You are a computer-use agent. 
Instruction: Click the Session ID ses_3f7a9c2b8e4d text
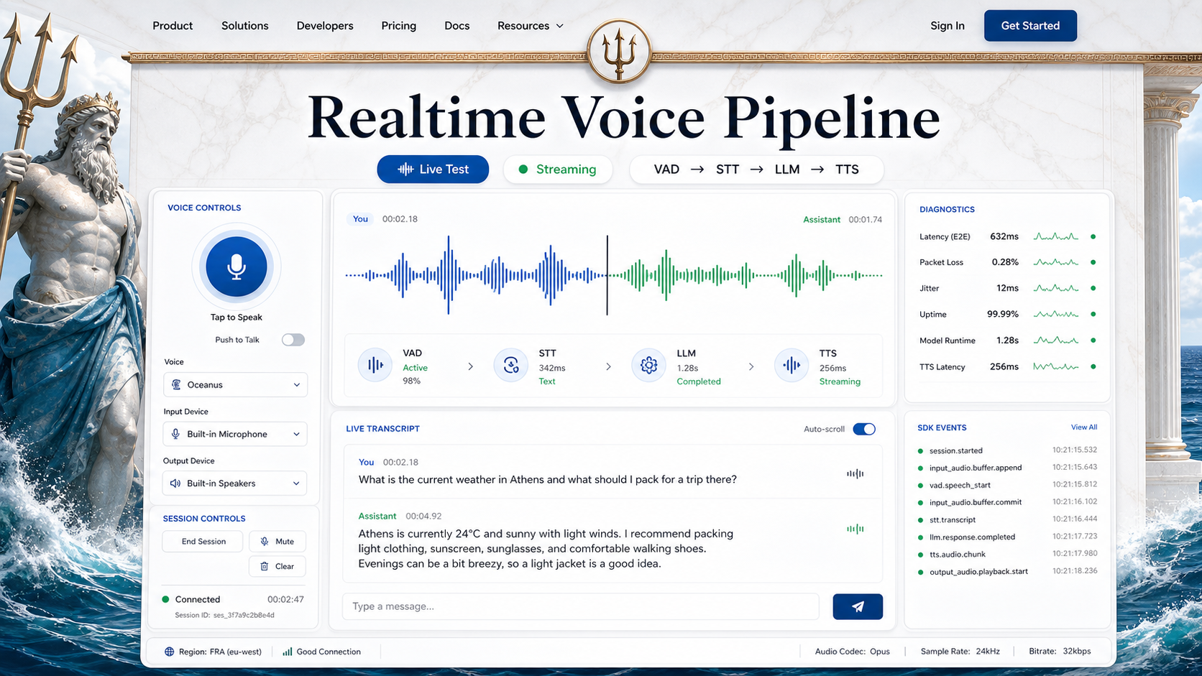click(224, 615)
